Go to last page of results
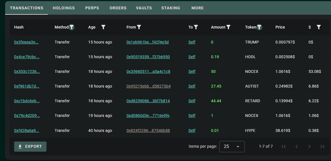This screenshot has width=331, height=161. coord(322,147)
